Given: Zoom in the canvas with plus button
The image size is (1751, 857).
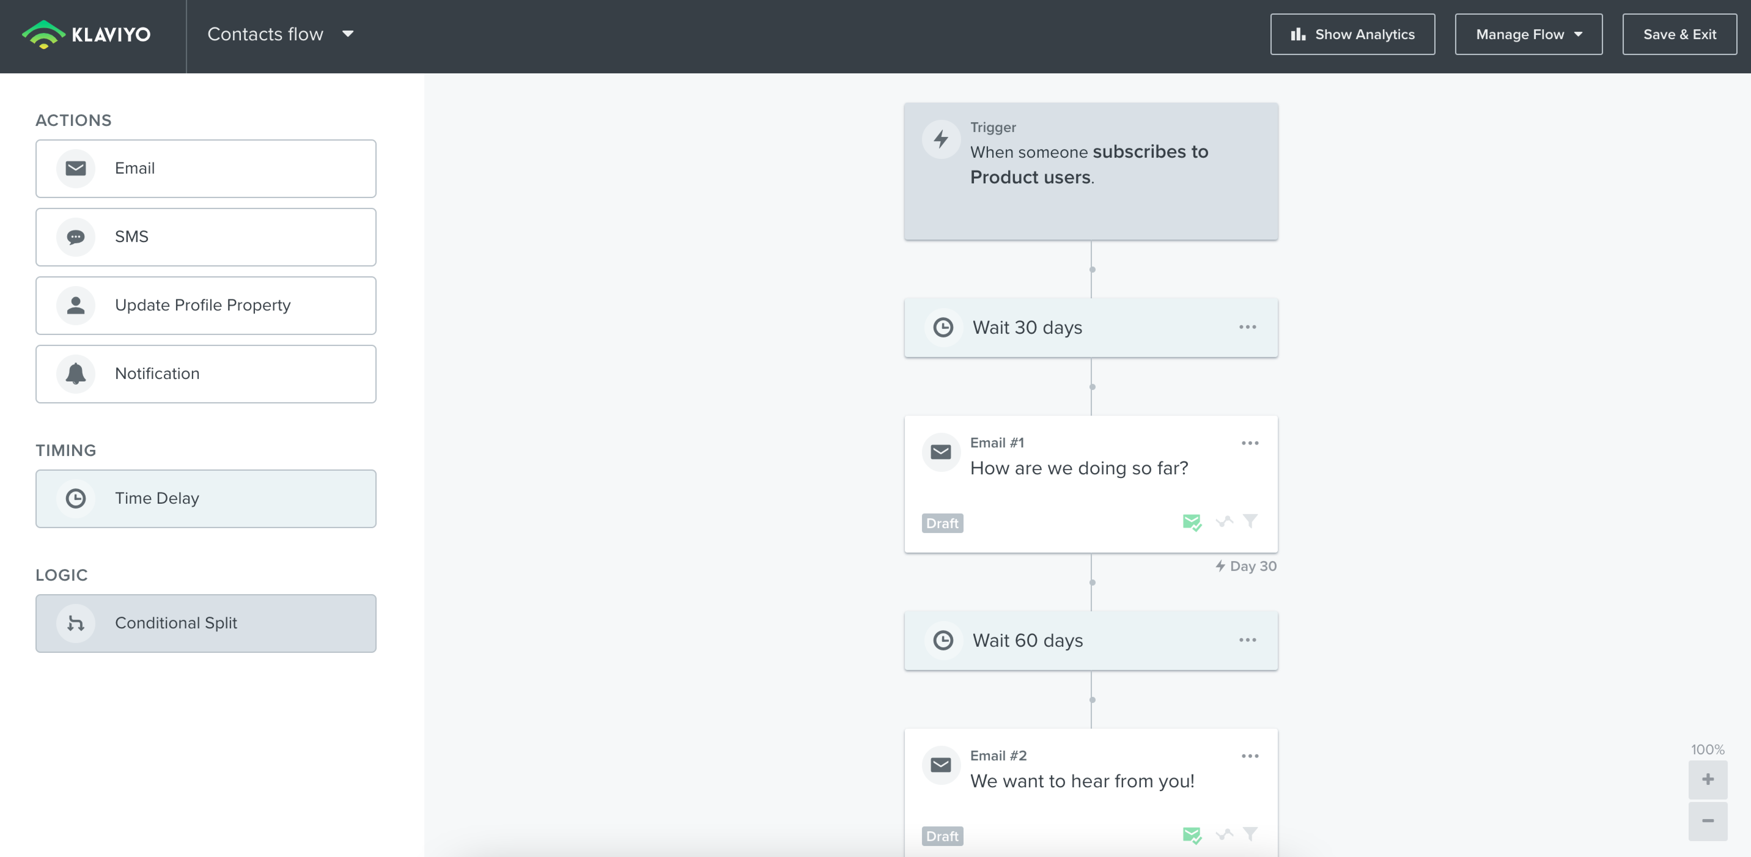Looking at the screenshot, I should tap(1708, 780).
